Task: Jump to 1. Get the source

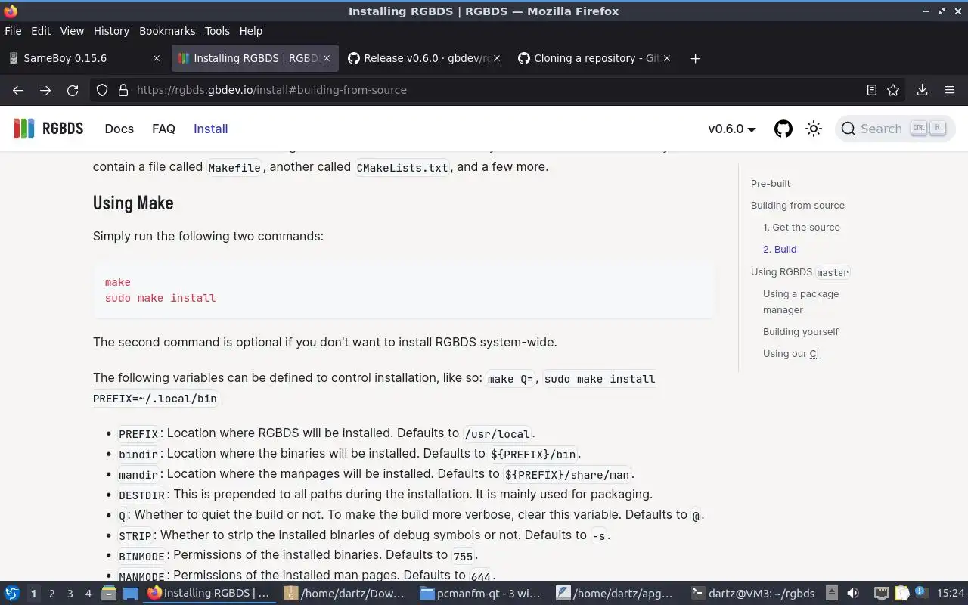Action: click(x=802, y=227)
